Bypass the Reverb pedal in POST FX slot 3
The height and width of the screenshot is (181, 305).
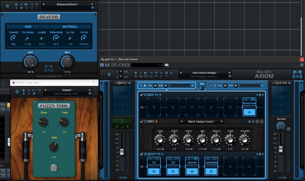point(192,172)
